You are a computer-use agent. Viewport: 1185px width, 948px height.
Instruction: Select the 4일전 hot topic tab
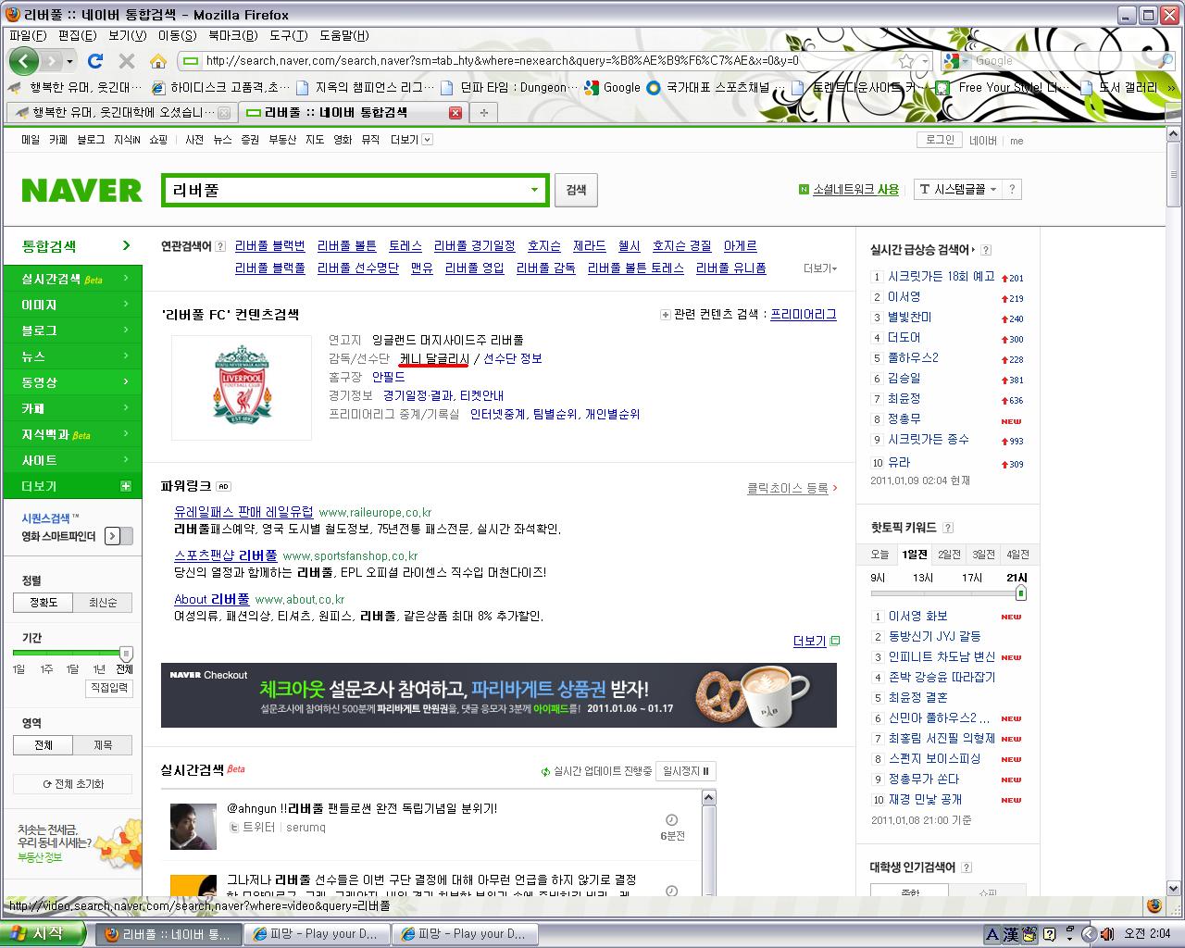pyautogui.click(x=1017, y=555)
